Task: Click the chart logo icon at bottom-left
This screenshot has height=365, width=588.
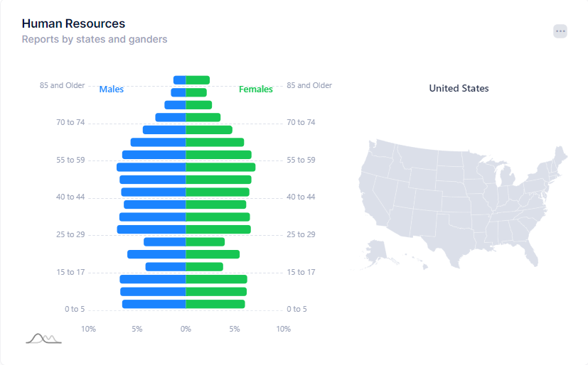Action: (x=43, y=339)
